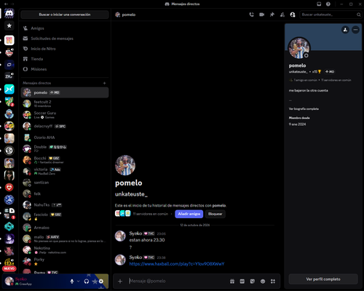
Task: Click the 9 ene 2024 member date
Action: (297, 124)
